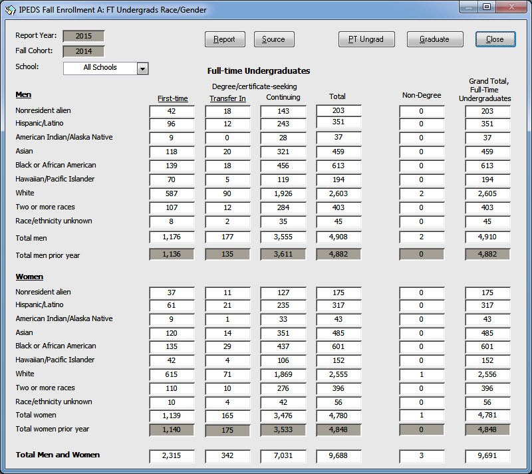This screenshot has width=532, height=474.
Task: Click Men Asian Grand Total field
Action: click(x=487, y=152)
